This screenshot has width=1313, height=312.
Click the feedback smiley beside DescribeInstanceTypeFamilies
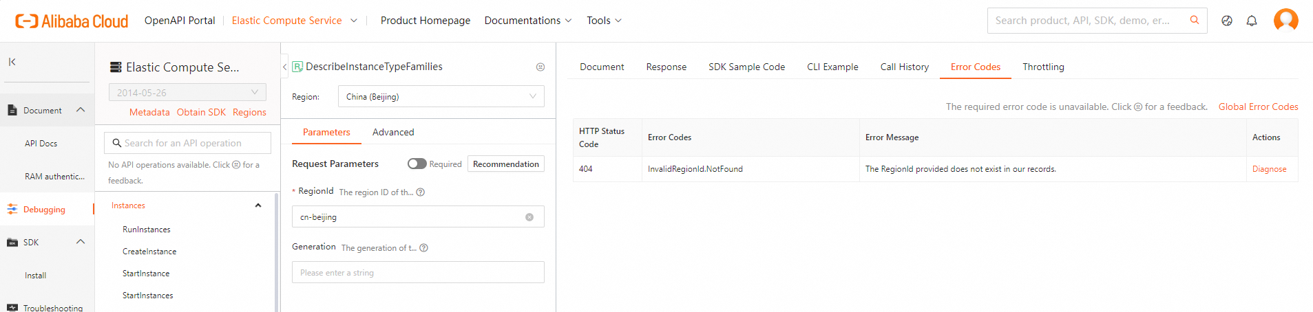[x=540, y=67]
